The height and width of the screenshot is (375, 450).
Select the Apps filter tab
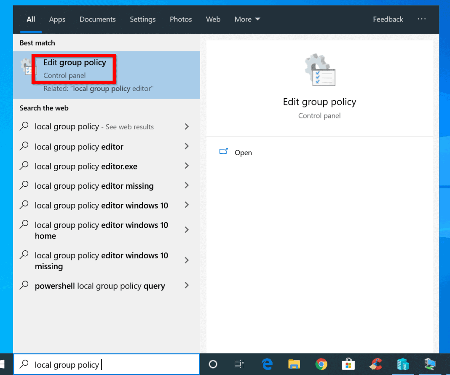57,19
